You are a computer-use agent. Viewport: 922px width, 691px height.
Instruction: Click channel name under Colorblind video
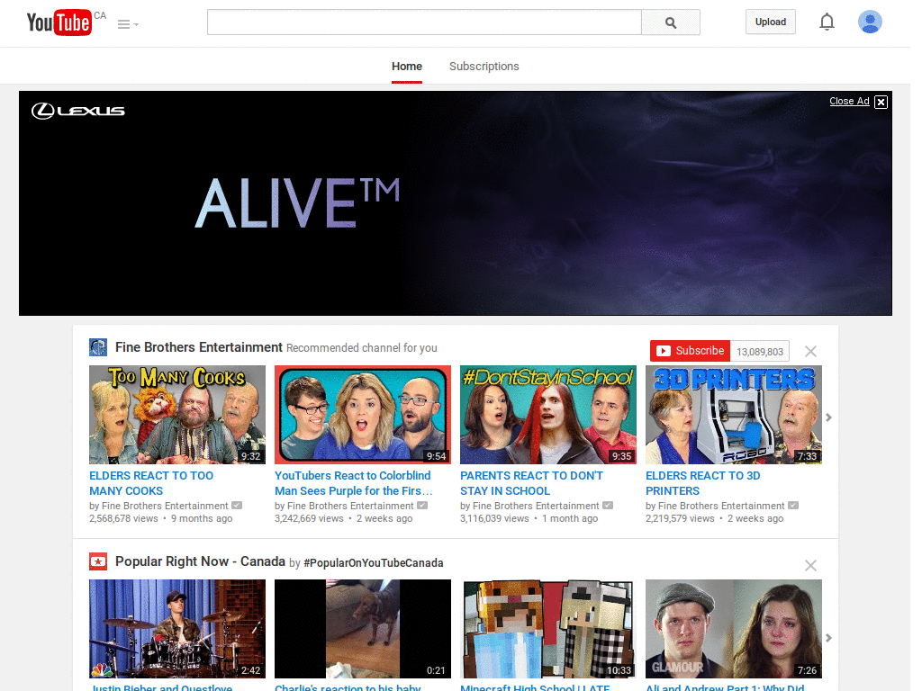point(350,506)
